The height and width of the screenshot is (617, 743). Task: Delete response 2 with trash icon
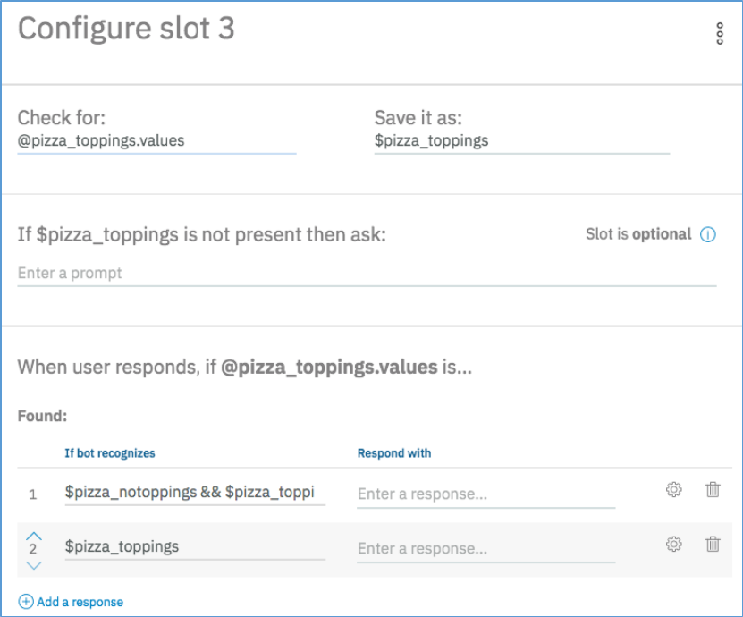[713, 544]
